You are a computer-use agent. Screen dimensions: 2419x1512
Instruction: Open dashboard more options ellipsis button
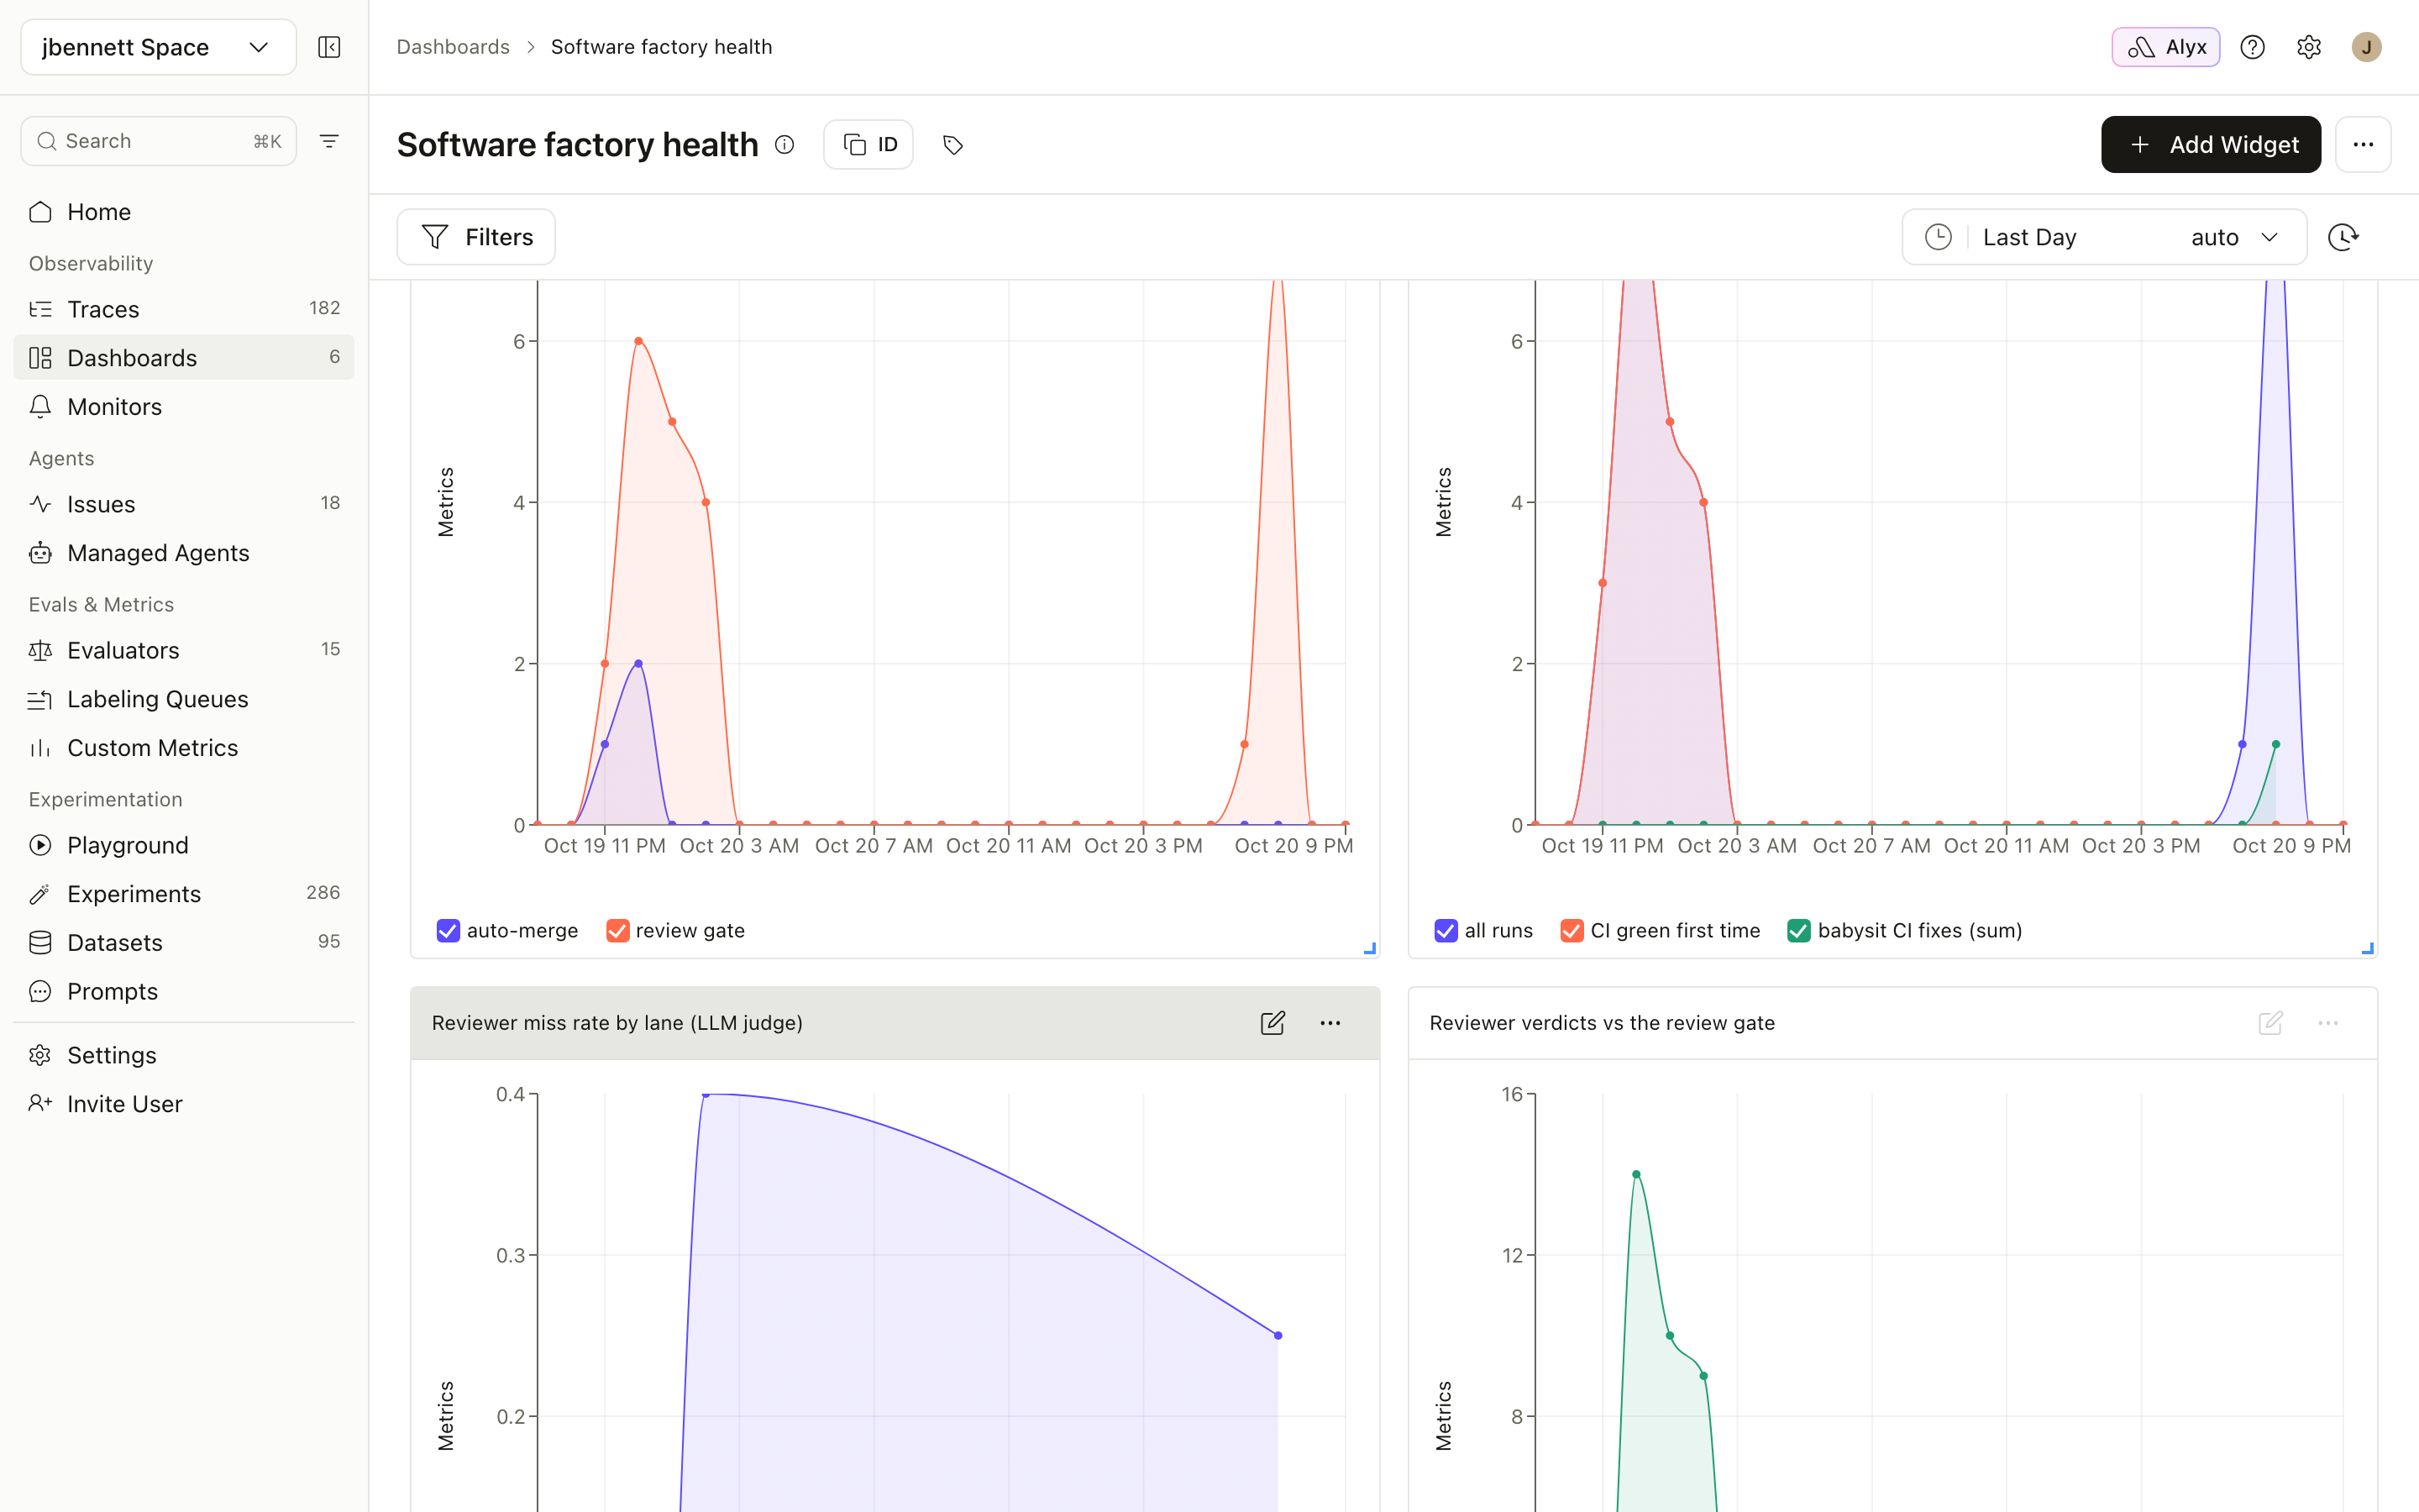pos(2363,145)
